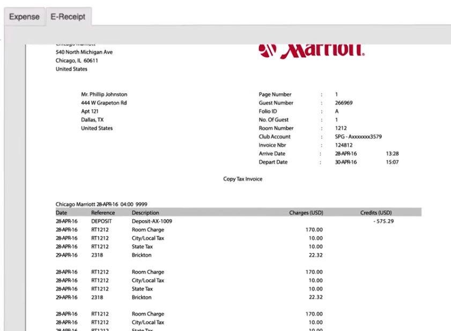Click the Arrive Date label
This screenshot has height=331, width=451.
coord(272,154)
